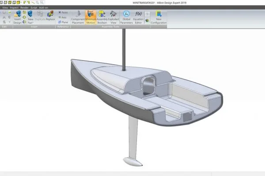Open the Inspect menu
Screen dimensions: 265x176
click(x=14, y=7)
